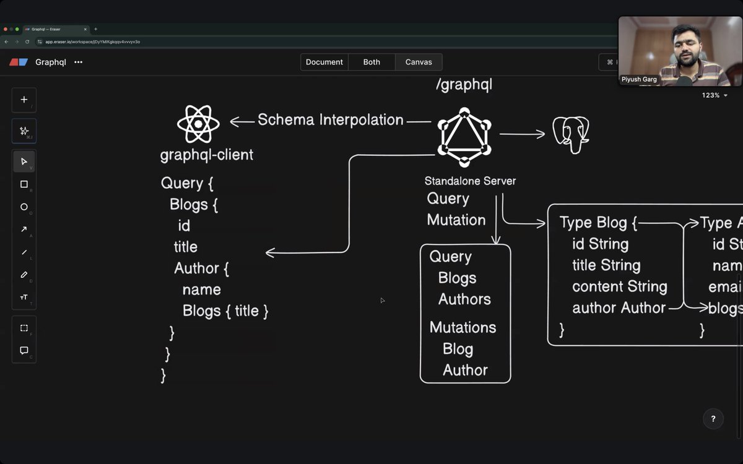The width and height of the screenshot is (743, 464).
Task: Open the add-element plus tool
Action: (24, 100)
